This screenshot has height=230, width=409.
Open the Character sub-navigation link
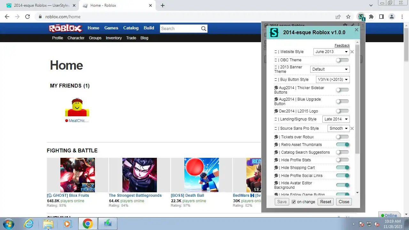(76, 38)
